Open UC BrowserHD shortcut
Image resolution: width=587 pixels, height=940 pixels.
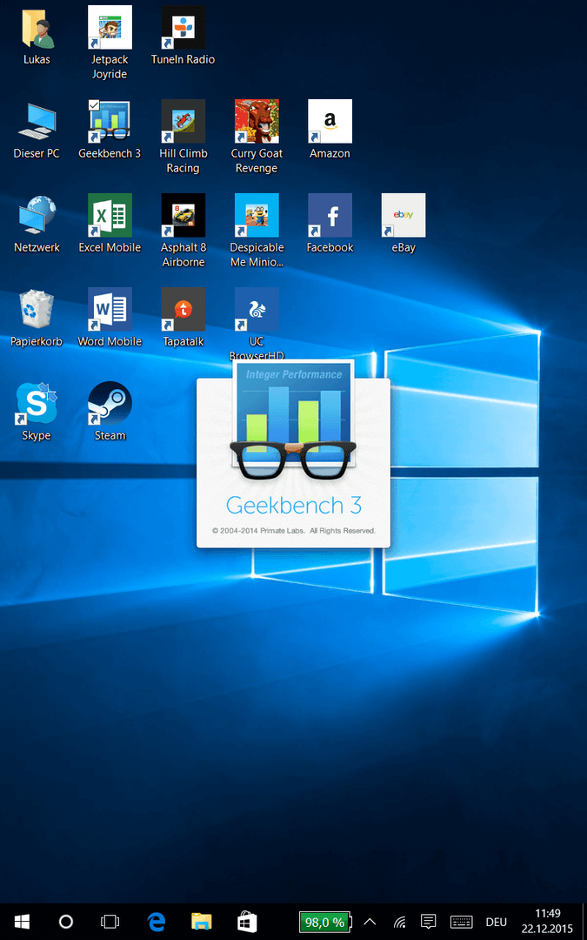point(257,309)
